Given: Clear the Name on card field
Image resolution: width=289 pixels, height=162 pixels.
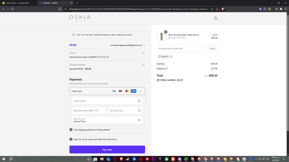Looking at the screenshot, I should click(x=139, y=120).
